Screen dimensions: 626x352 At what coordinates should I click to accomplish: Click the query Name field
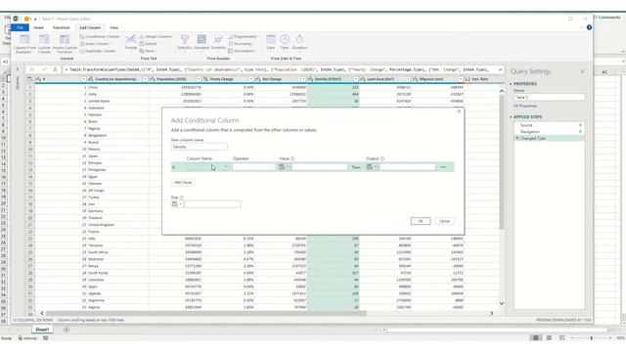549,98
